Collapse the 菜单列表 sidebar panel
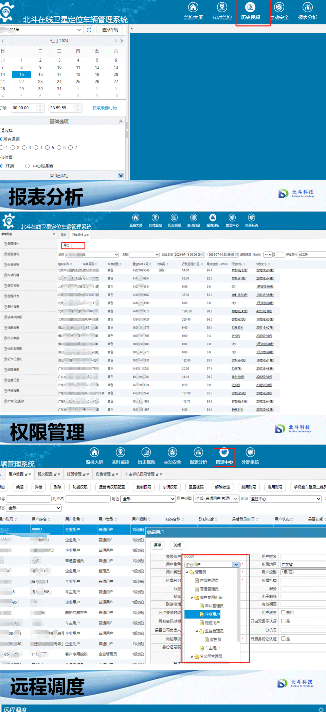The height and width of the screenshot is (712, 326). (x=54, y=234)
